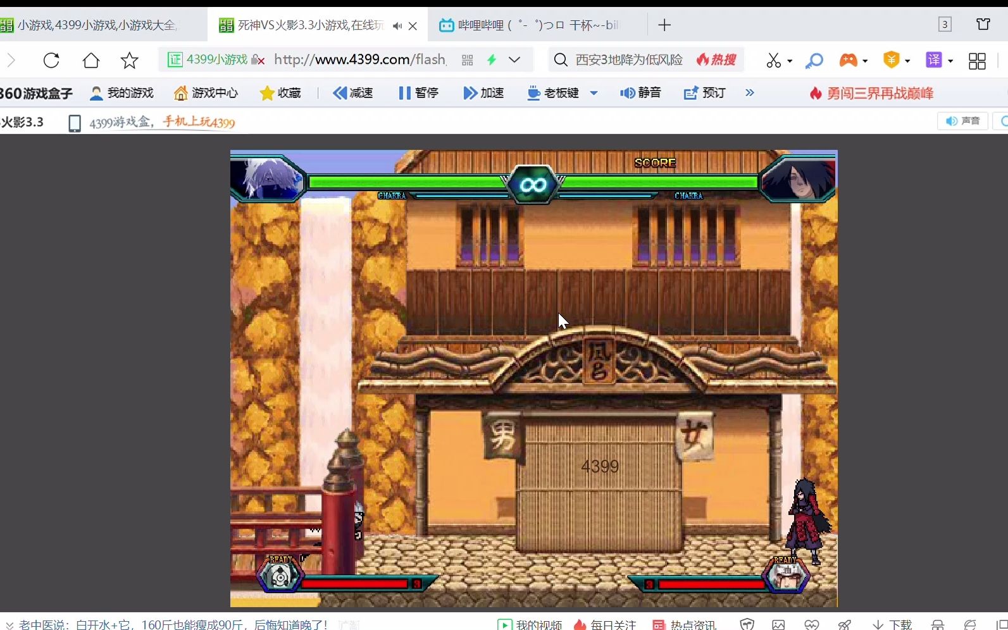Click the scissors screenshot tool icon

click(x=773, y=60)
